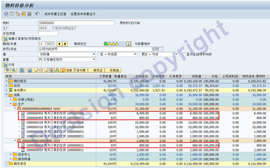Screen dimensions: 270x168
Task: Open the 固定 + 可变 dropdown
Action: [x=176, y=54]
